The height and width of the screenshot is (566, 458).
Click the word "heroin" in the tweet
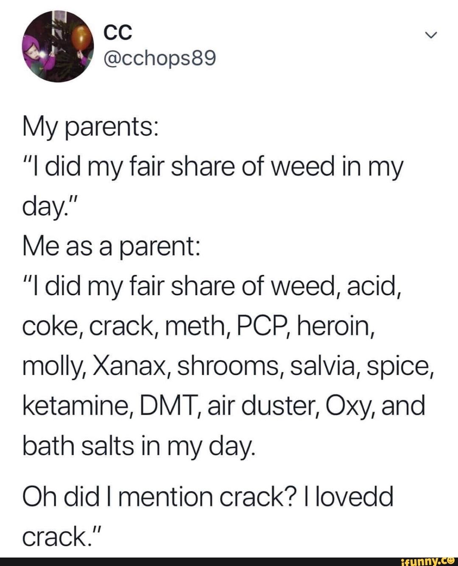(335, 326)
